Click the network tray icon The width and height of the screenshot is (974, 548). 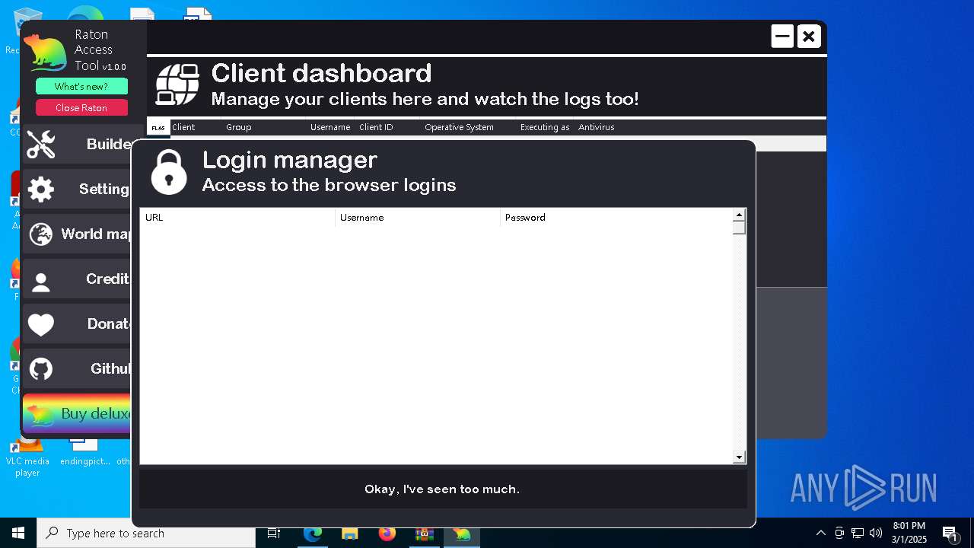pos(858,533)
